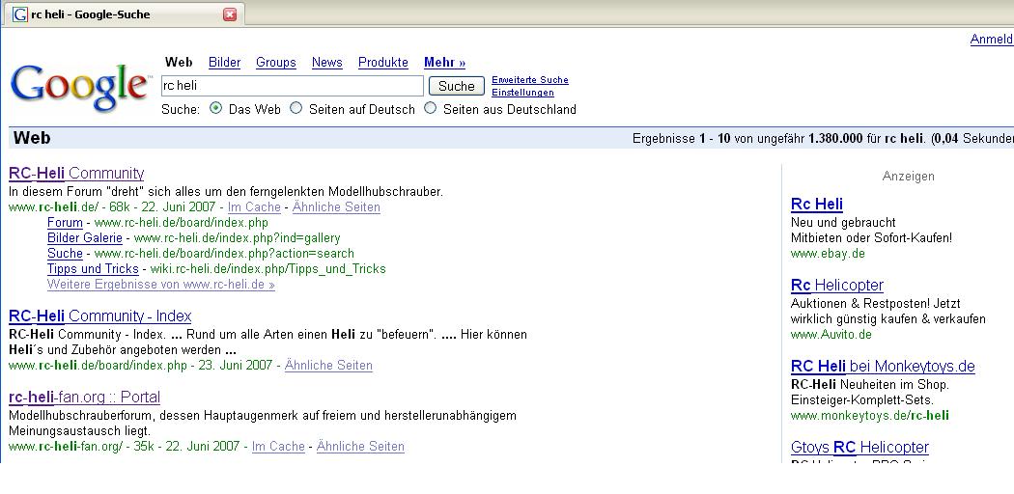Open Erweiterte Suche link
The image size is (1014, 494).
pos(529,80)
